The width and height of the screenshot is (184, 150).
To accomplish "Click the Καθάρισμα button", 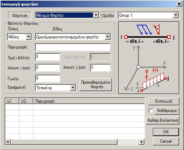I will click(x=167, y=111).
